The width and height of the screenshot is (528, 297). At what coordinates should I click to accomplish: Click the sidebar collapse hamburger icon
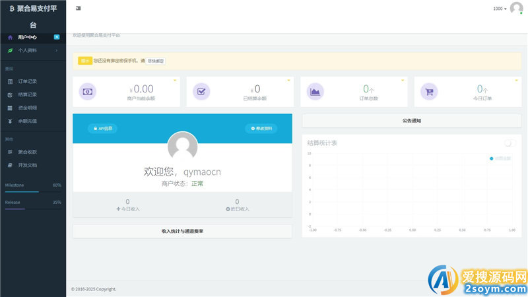click(x=78, y=9)
